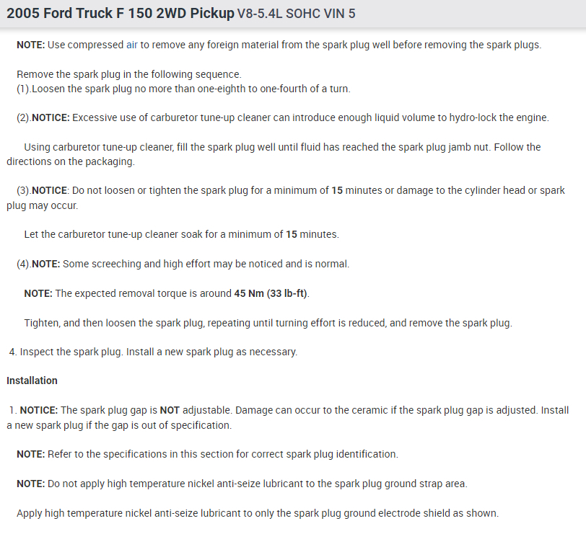586x534 pixels.
Task: Click the 'Let the carburetor tune-up cleaner soak' line
Action: [180, 234]
